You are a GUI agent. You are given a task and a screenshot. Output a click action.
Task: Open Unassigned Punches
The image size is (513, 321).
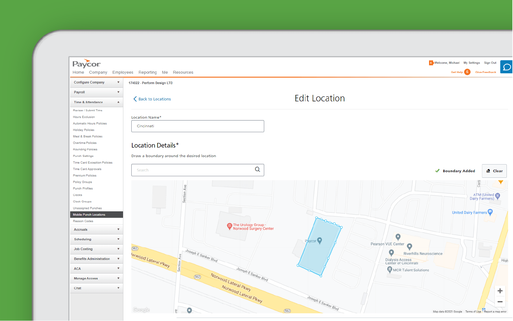87,208
